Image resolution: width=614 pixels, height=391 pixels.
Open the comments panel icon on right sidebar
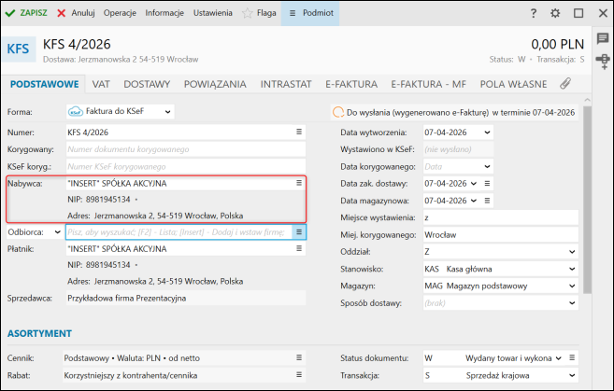click(x=603, y=37)
